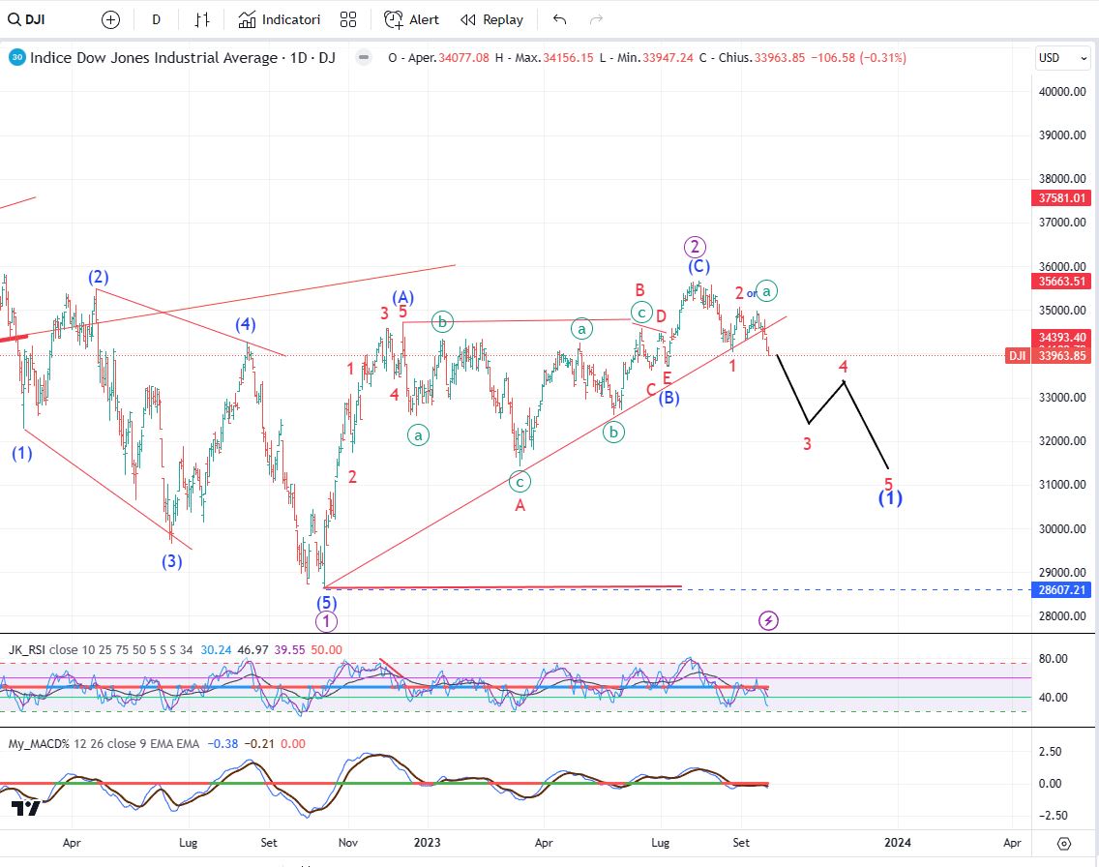This screenshot has width=1099, height=867.
Task: Click the TradingView logo
Action: tap(26, 808)
